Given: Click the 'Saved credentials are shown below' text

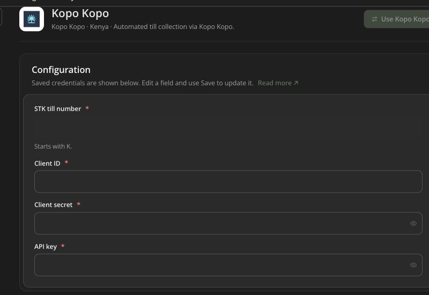Looking at the screenshot, I should [142, 83].
